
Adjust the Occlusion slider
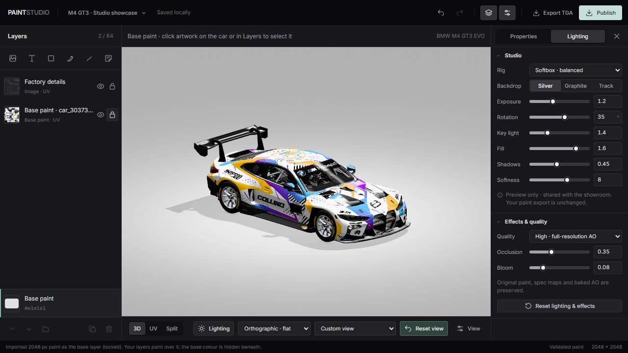559,252
